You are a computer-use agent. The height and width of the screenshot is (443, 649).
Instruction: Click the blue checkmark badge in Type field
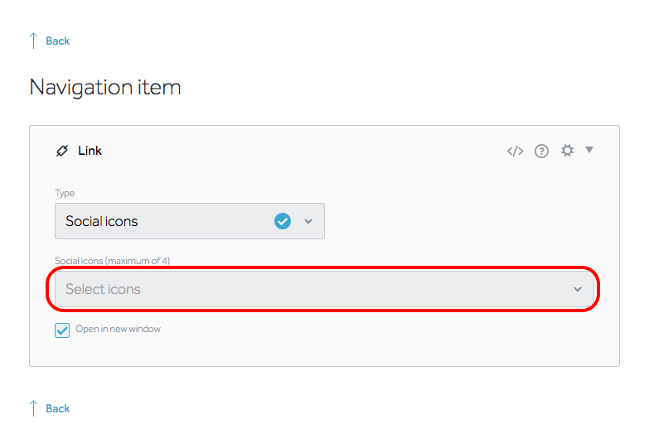coord(283,221)
